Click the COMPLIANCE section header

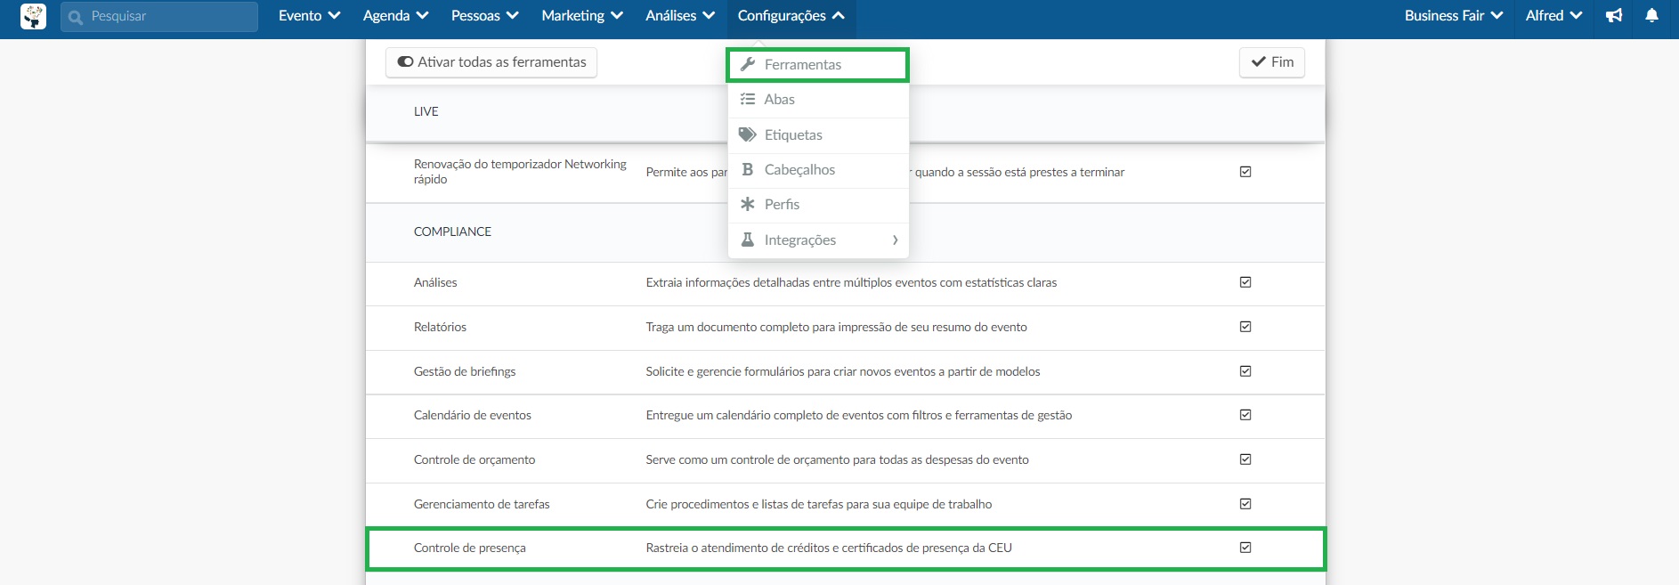452,232
